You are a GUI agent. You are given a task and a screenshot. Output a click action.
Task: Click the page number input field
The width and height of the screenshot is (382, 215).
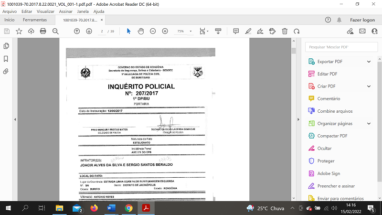pyautogui.click(x=102, y=31)
